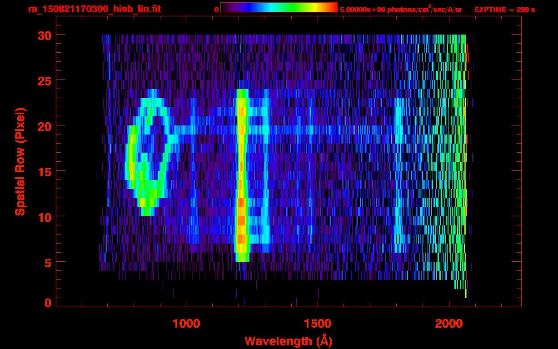Click the 30 spatial row tick label

pos(44,35)
